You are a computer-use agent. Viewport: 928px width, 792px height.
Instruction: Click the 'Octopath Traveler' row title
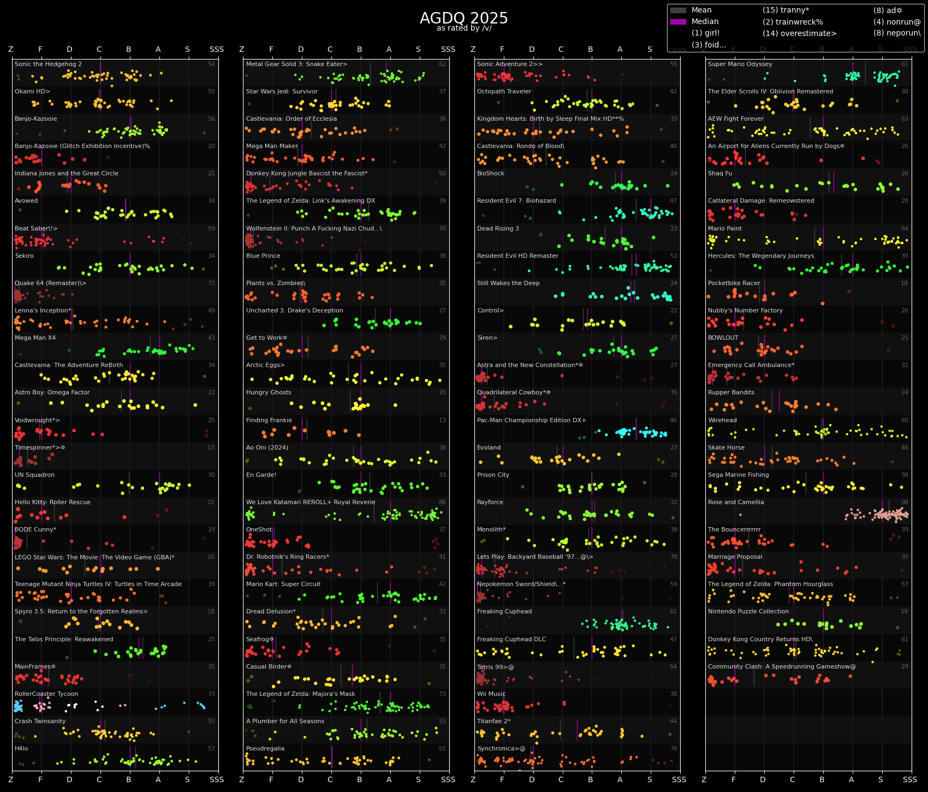click(x=504, y=92)
